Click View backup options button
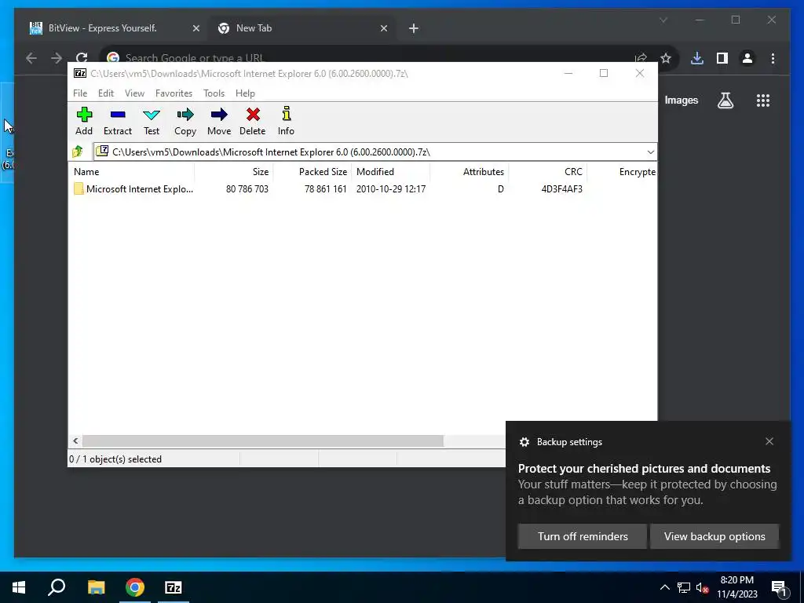Screen dimensions: 804x603 [714, 536]
